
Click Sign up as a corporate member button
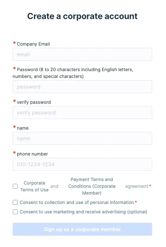pos(82,229)
